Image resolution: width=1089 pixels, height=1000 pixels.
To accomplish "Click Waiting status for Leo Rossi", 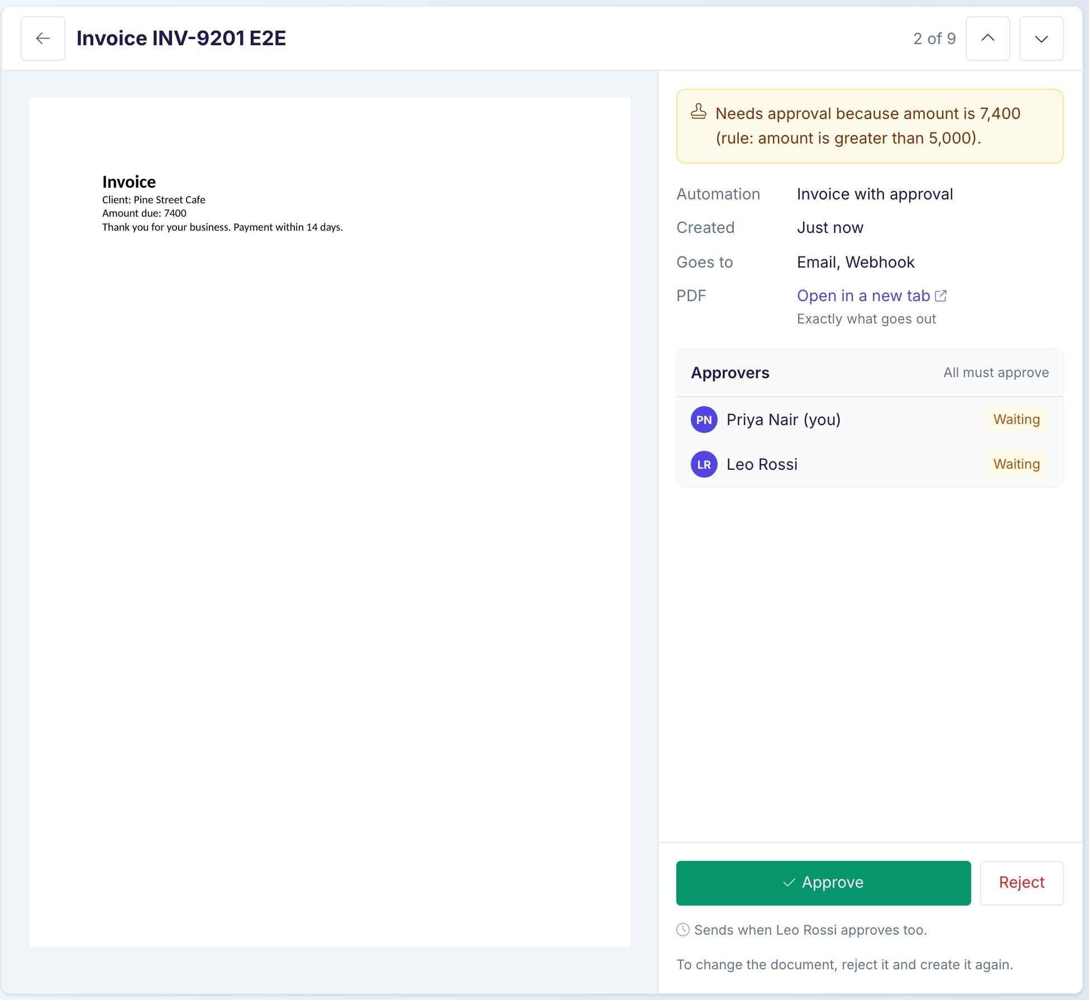I will click(x=1016, y=464).
